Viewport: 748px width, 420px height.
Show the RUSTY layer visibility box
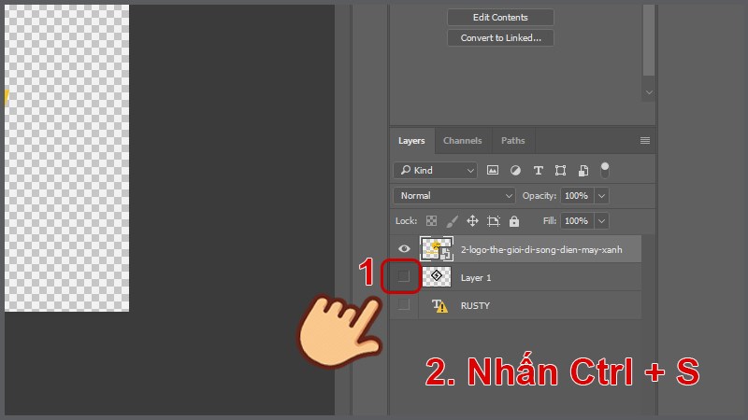tap(404, 304)
